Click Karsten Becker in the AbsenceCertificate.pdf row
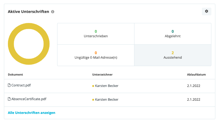The image size is (219, 125). click(x=107, y=99)
